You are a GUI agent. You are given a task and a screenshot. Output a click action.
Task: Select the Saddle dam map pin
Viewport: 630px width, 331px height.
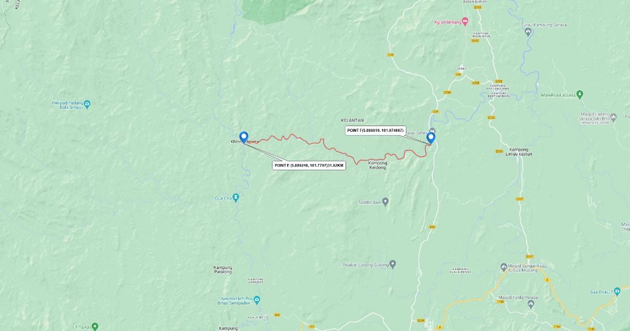click(x=385, y=201)
